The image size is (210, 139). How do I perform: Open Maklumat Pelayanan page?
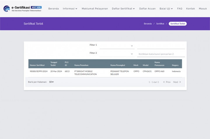coord(95,9)
